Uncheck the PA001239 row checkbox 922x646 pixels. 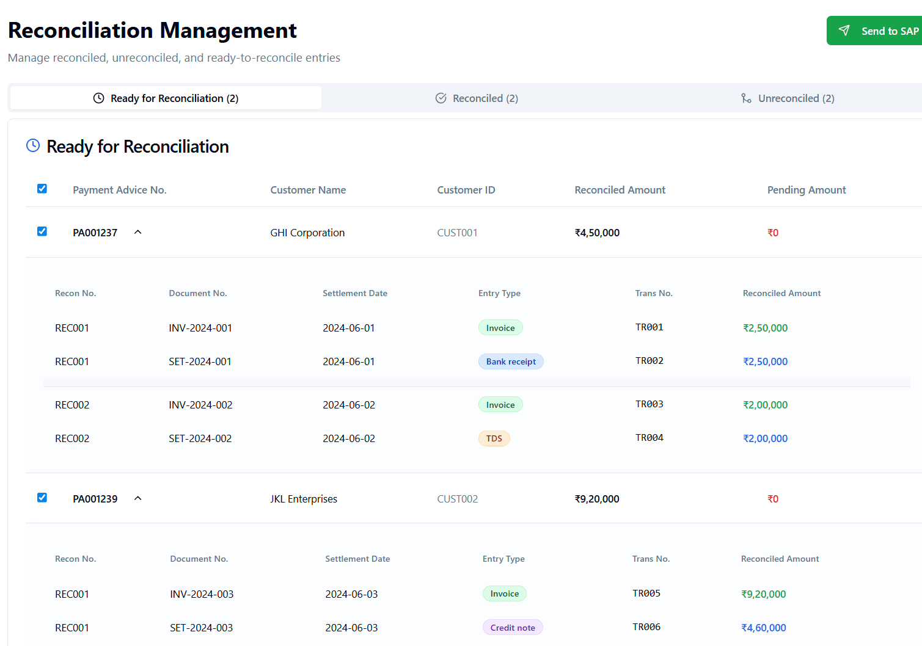42,498
